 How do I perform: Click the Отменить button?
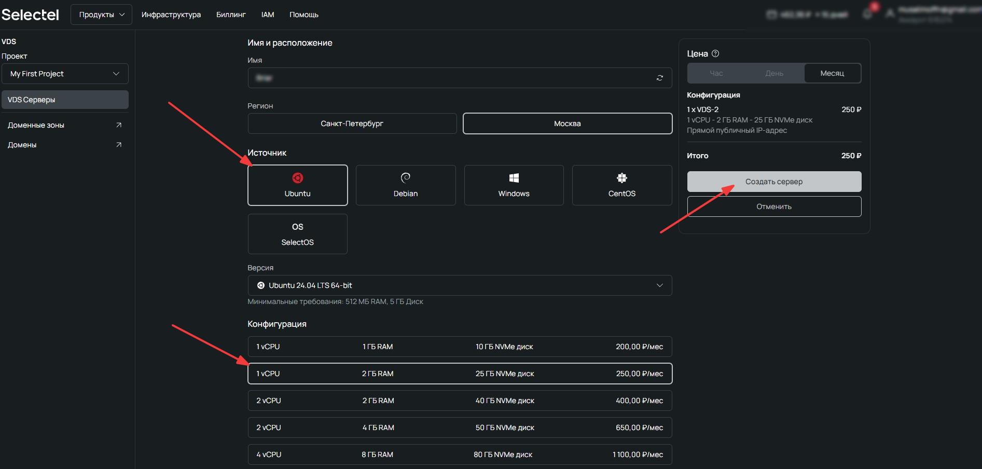click(774, 206)
